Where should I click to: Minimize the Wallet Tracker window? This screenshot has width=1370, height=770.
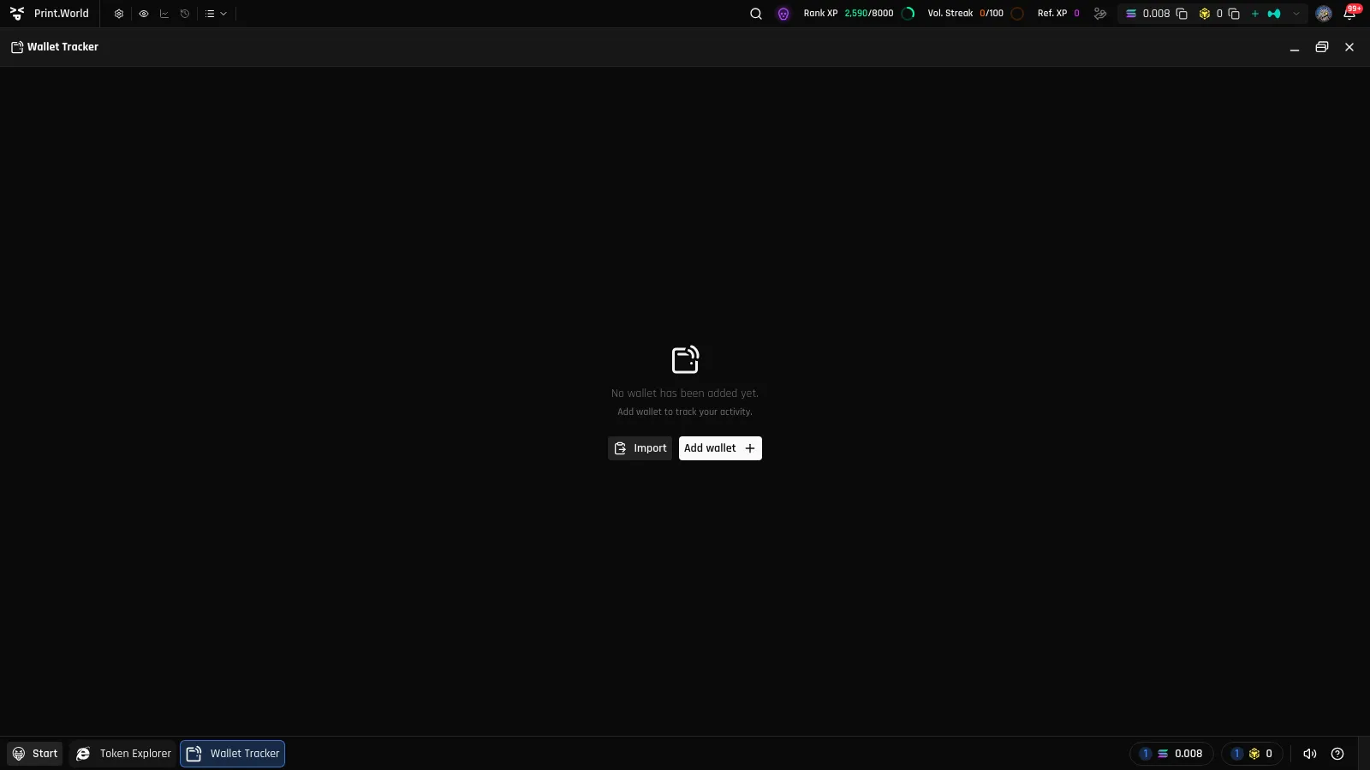(1295, 48)
